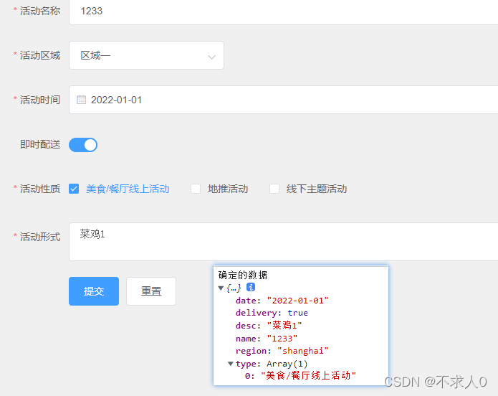Check the 线下主题活动 checkbox
This screenshot has height=396, width=498.
tap(274, 189)
